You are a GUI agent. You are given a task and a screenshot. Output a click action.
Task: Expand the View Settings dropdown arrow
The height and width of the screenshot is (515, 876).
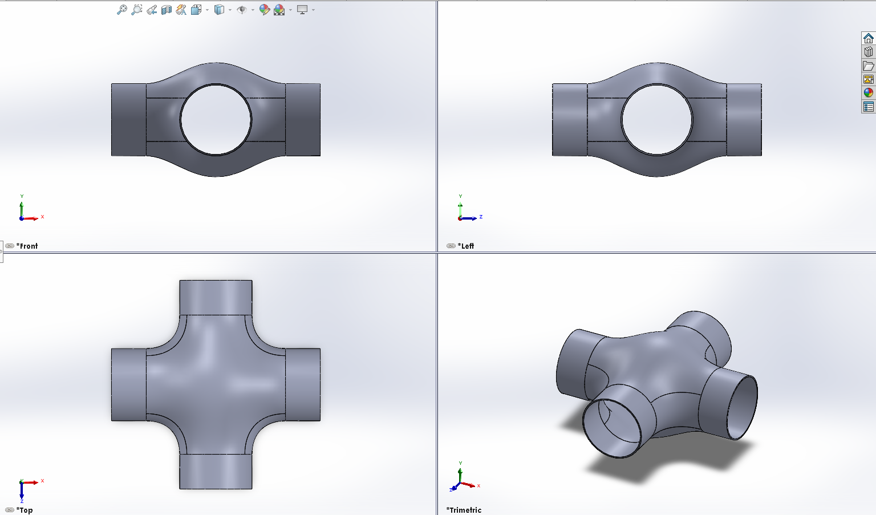tap(313, 10)
